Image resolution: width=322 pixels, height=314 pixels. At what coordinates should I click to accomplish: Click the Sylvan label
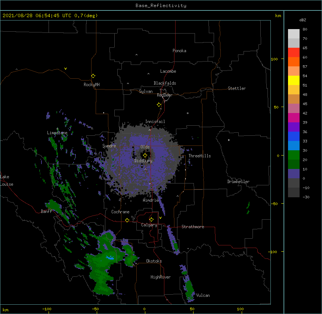tap(146, 91)
